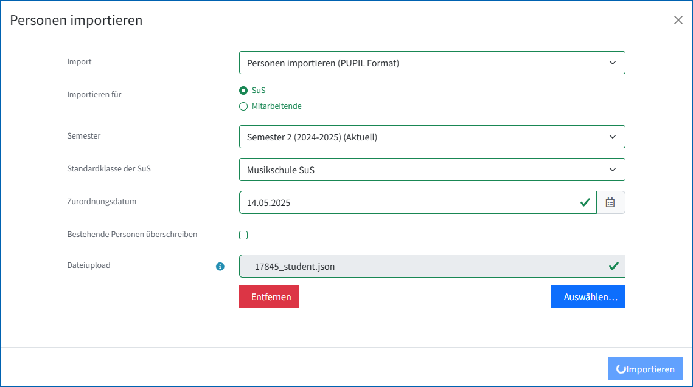This screenshot has width=693, height=387.
Task: Close the Personen importieren dialog
Action: point(678,20)
